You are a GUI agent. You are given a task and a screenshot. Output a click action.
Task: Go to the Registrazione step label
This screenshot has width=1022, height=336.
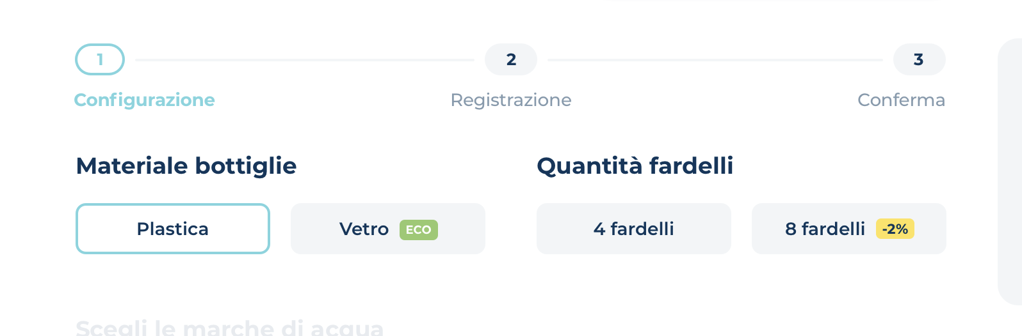511,100
